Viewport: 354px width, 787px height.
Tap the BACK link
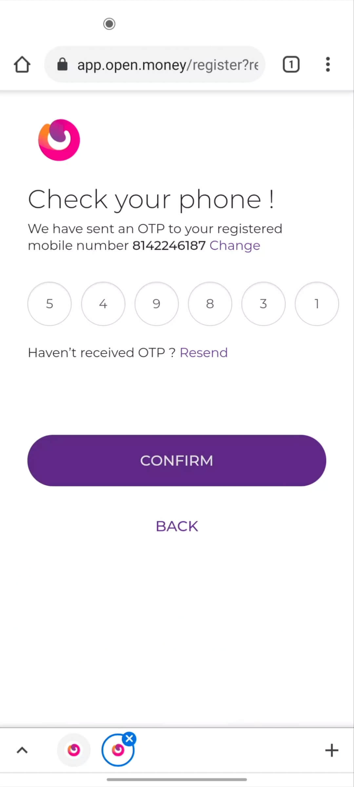click(177, 526)
